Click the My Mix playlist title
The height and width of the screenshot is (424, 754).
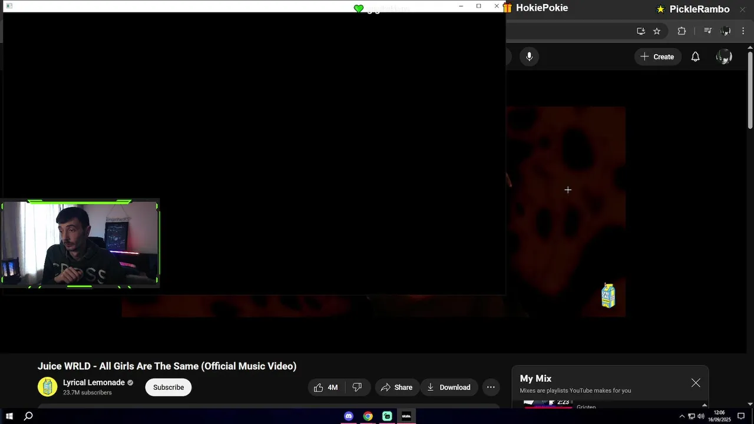(x=535, y=379)
